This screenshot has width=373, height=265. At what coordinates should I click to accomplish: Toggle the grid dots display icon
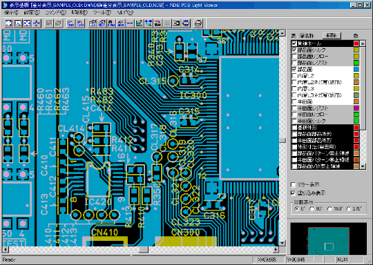pyautogui.click(x=167, y=23)
